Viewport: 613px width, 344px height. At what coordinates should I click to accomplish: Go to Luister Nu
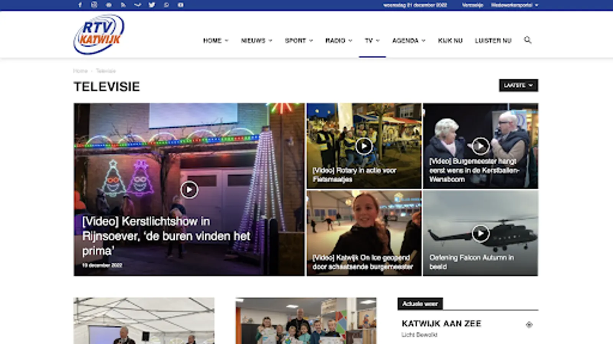pos(493,41)
